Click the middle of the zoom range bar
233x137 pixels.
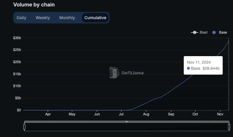click(x=126, y=127)
